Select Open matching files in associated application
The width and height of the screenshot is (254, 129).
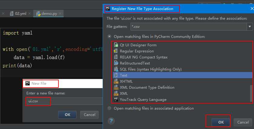coord(110,108)
